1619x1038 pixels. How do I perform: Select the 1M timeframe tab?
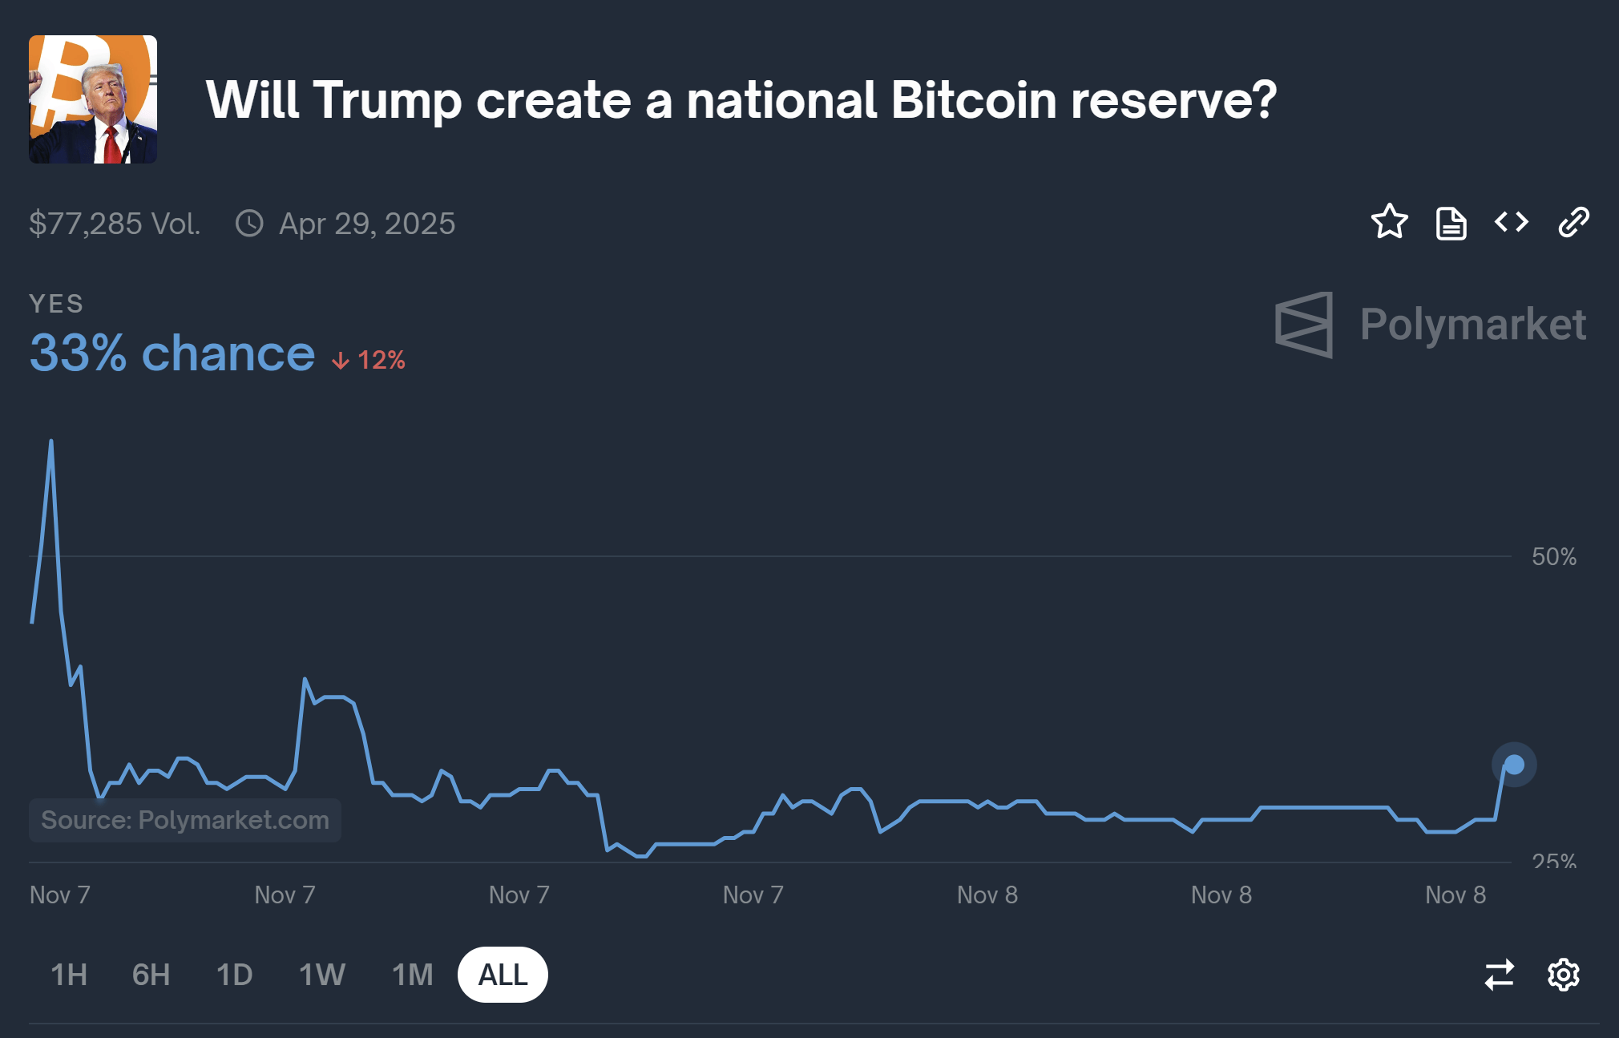(411, 975)
